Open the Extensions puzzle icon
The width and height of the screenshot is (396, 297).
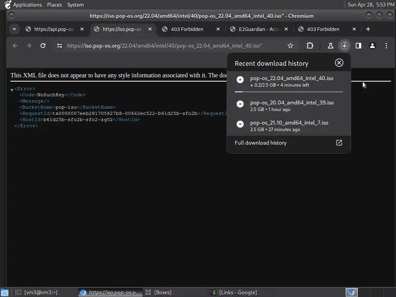tap(310, 46)
